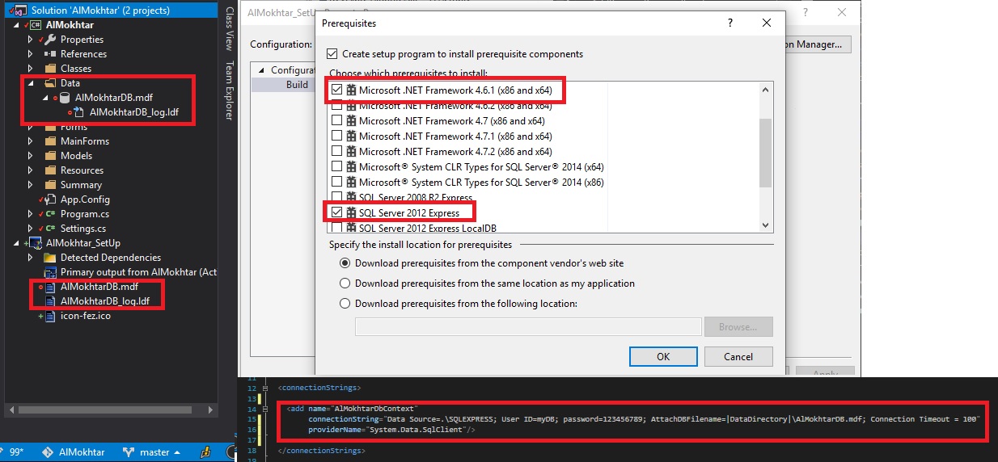The width and height of the screenshot is (998, 462).
Task: Click the pencil notification icon in the status bar
Action: 206,452
